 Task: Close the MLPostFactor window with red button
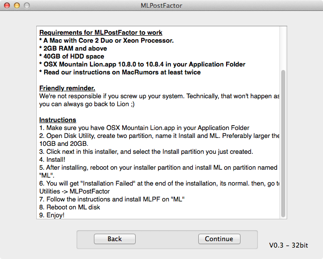click(6, 5)
